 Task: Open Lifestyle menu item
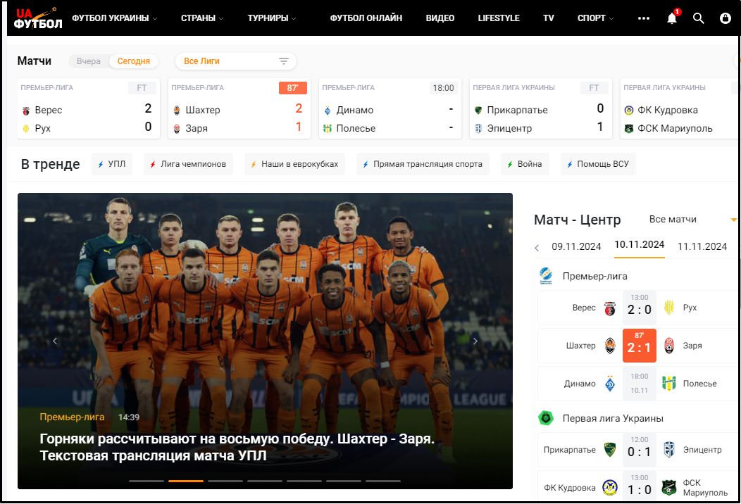click(x=499, y=18)
